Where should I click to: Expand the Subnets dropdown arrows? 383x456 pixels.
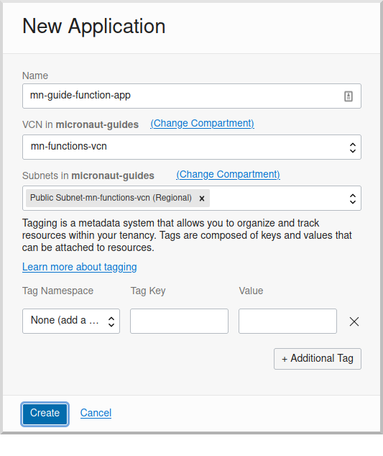353,199
